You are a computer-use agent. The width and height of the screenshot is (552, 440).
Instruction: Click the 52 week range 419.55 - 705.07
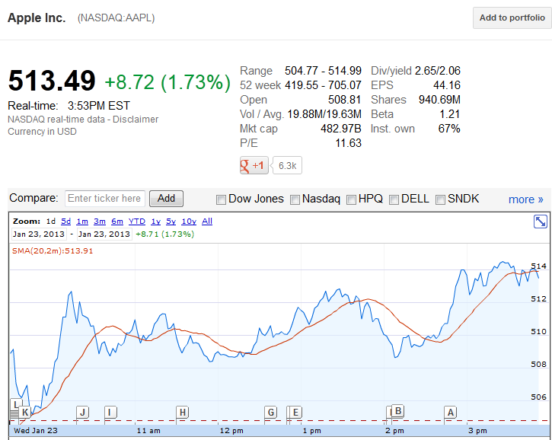(x=323, y=85)
